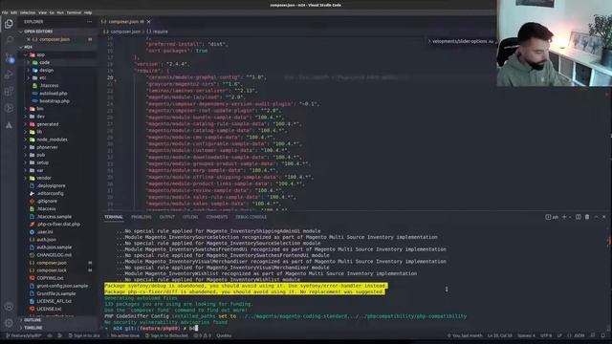This screenshot has width=612, height=344.
Task: Open the Explorer view in activity bar
Action: coord(9,24)
